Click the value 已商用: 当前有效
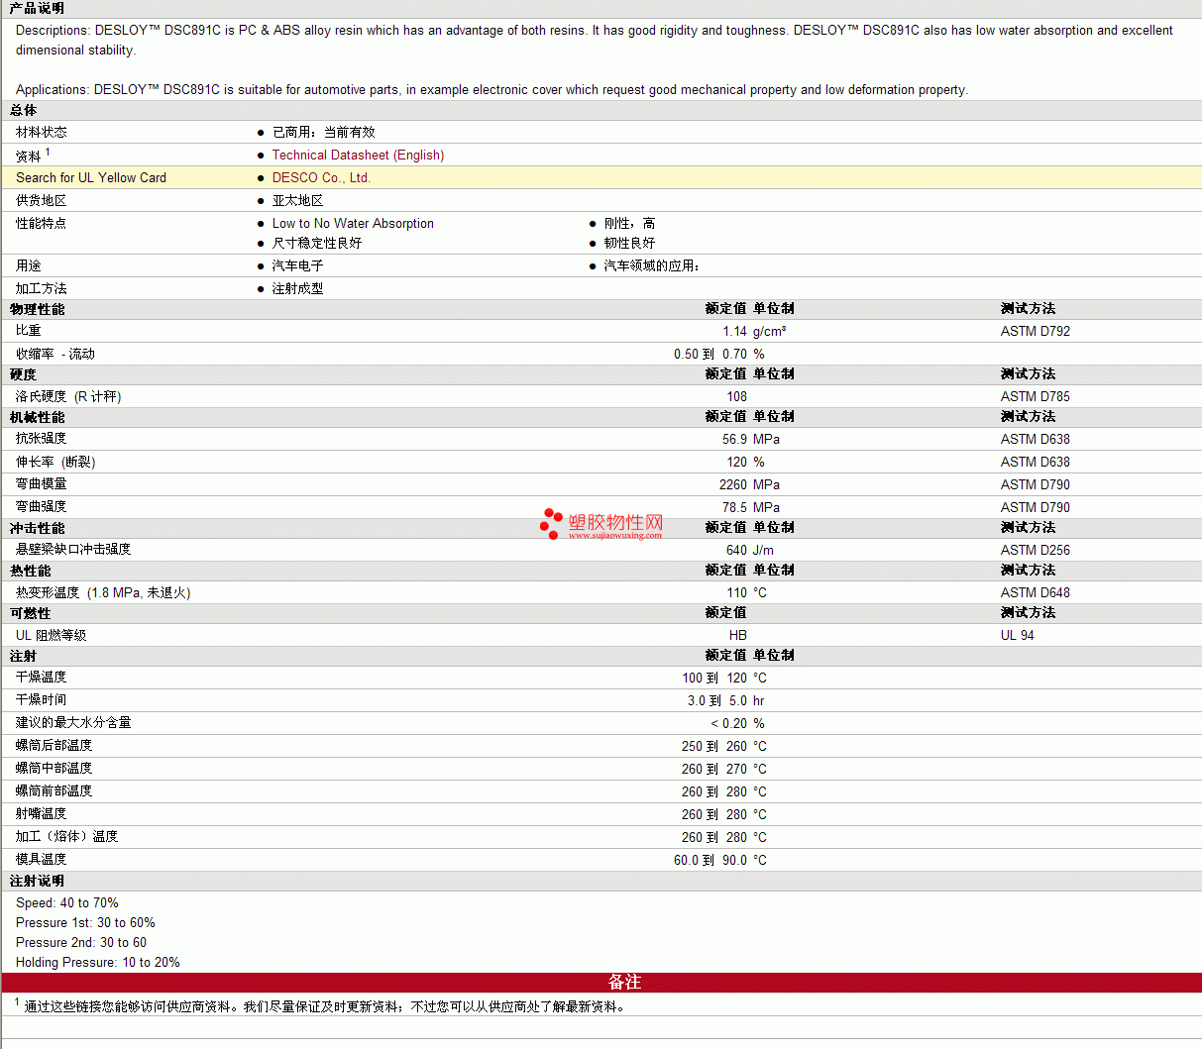Image resolution: width=1202 pixels, height=1049 pixels. pos(324,132)
